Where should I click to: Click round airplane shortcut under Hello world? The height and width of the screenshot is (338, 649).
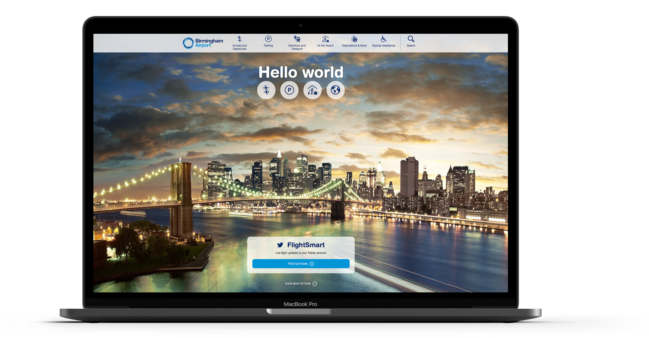266,90
